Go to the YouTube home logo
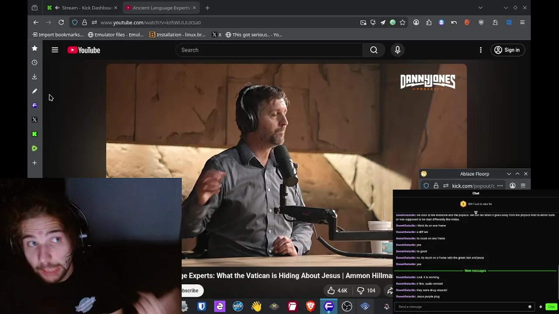 tap(84, 50)
